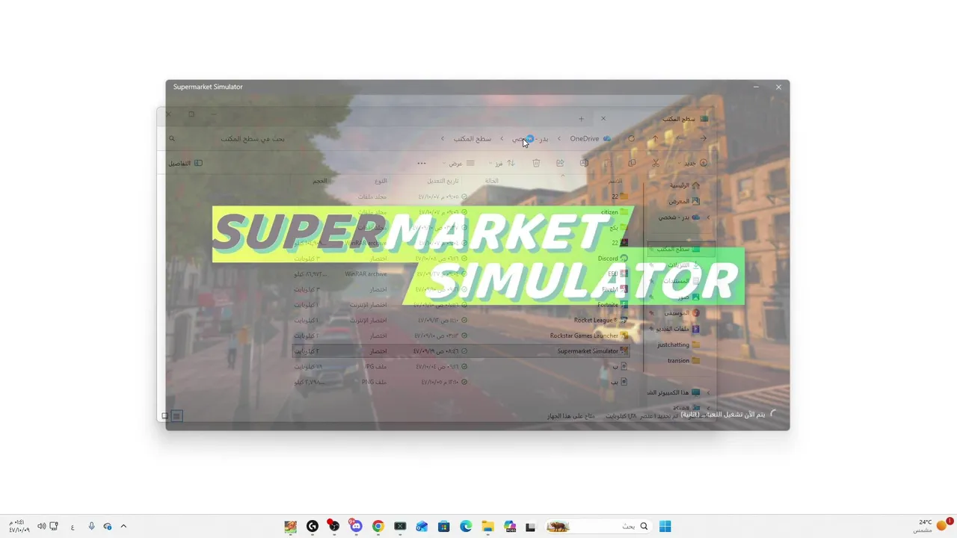The width and height of the screenshot is (957, 538).
Task: Click the الاسم column header
Action: [615, 181]
